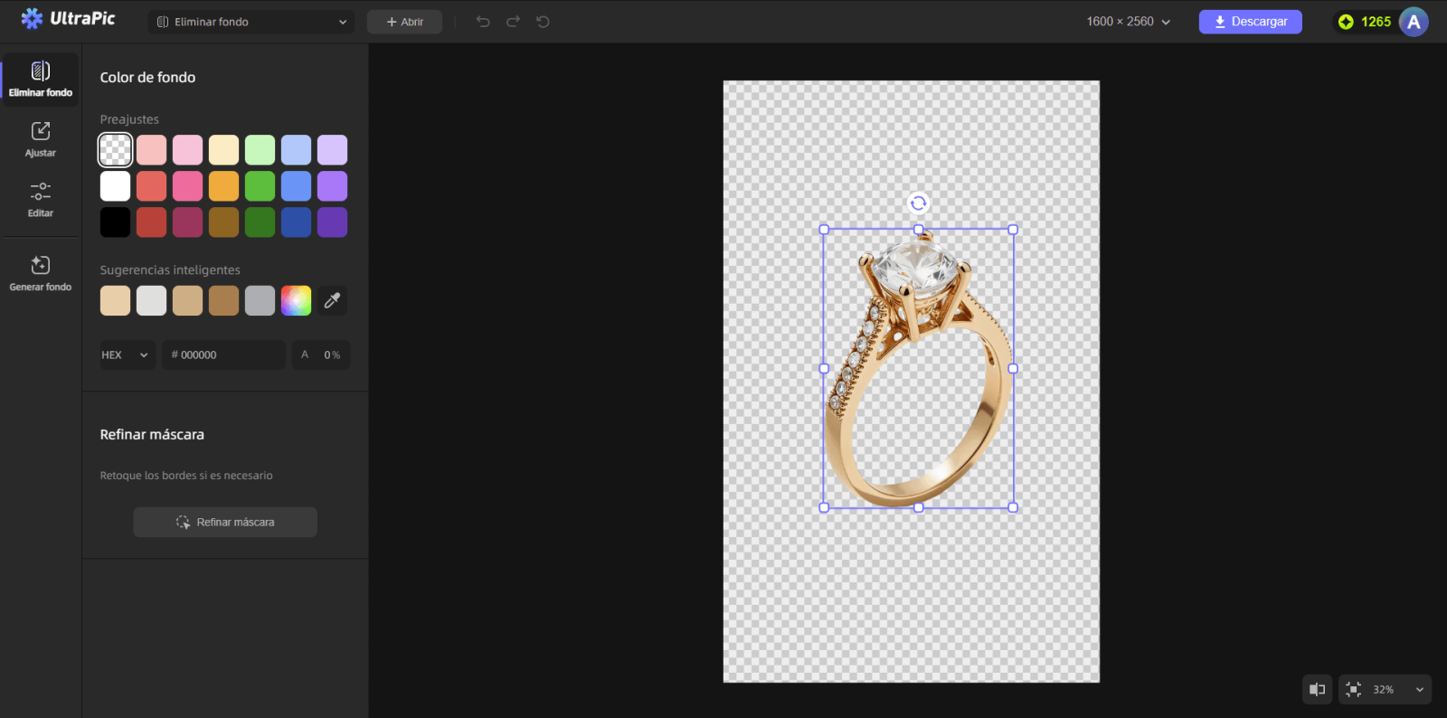This screenshot has height=718, width=1447.
Task: Open the HEX color format dropdown
Action: [x=128, y=354]
